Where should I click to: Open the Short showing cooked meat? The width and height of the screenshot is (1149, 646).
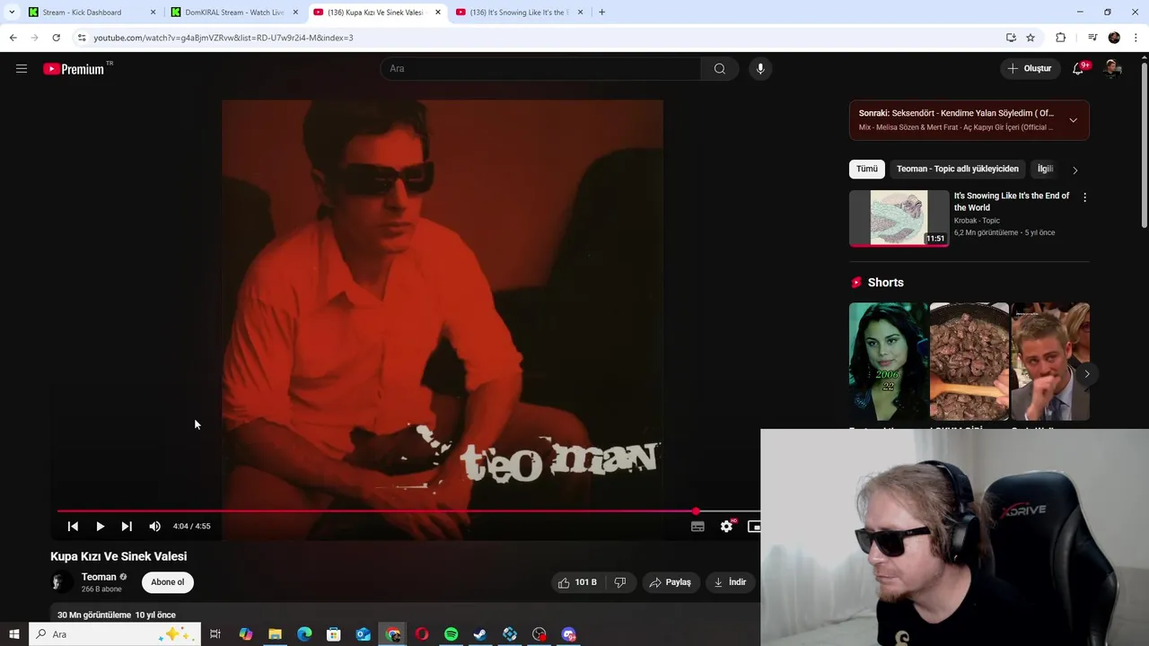[x=969, y=362]
